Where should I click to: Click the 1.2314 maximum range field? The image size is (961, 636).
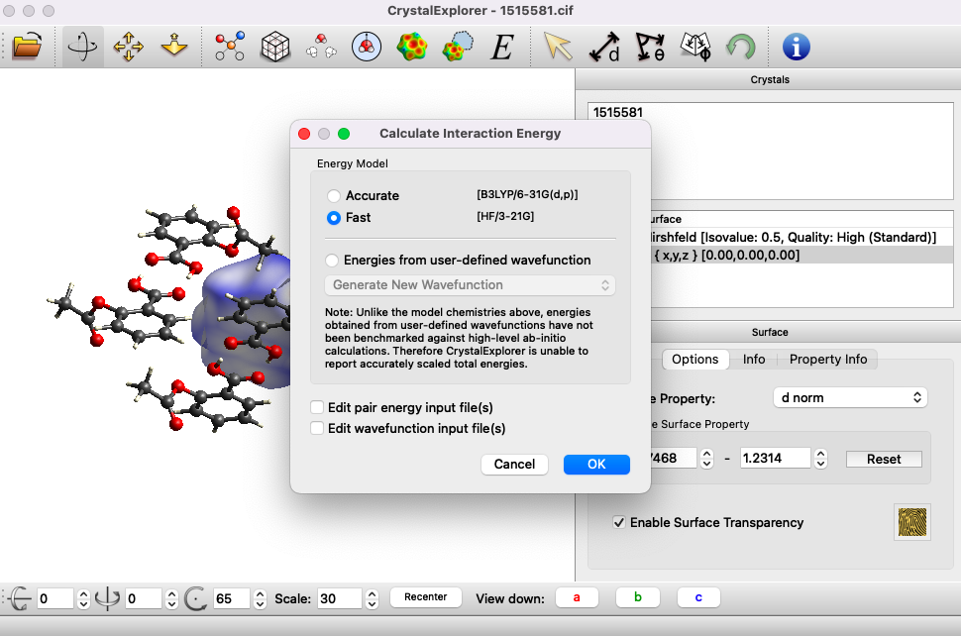click(x=776, y=459)
